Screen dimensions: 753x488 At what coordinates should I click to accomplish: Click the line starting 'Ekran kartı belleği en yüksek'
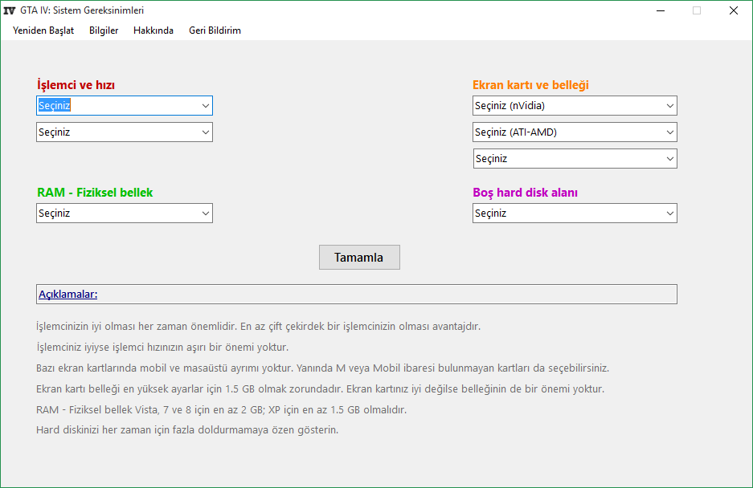(x=321, y=388)
